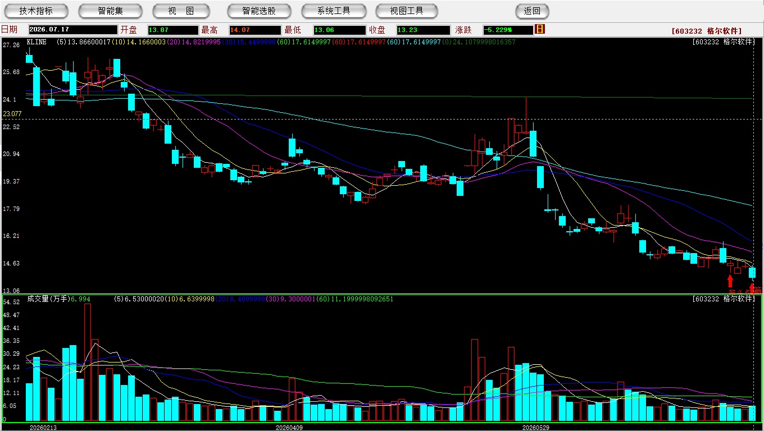Click the date label 20260529 on the axis
Viewport: 764px width, 431px height.
[535, 428]
